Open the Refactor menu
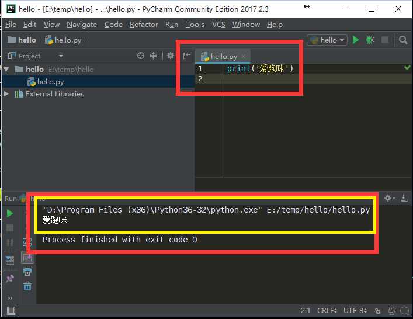Viewport: 413px width, 319px height. tap(144, 25)
